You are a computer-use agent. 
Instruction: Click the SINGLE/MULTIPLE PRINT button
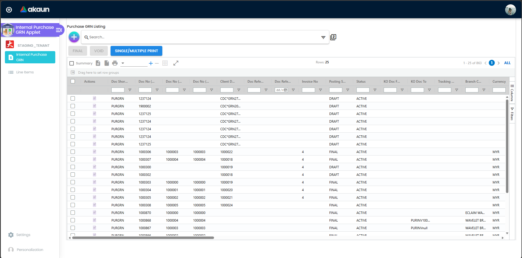point(136,51)
